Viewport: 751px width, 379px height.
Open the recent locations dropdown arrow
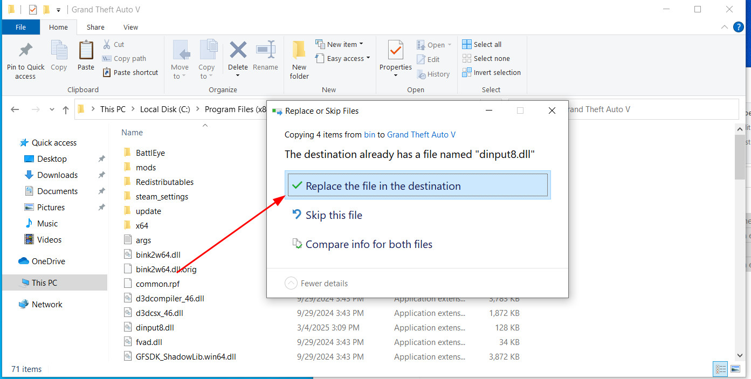(x=52, y=109)
